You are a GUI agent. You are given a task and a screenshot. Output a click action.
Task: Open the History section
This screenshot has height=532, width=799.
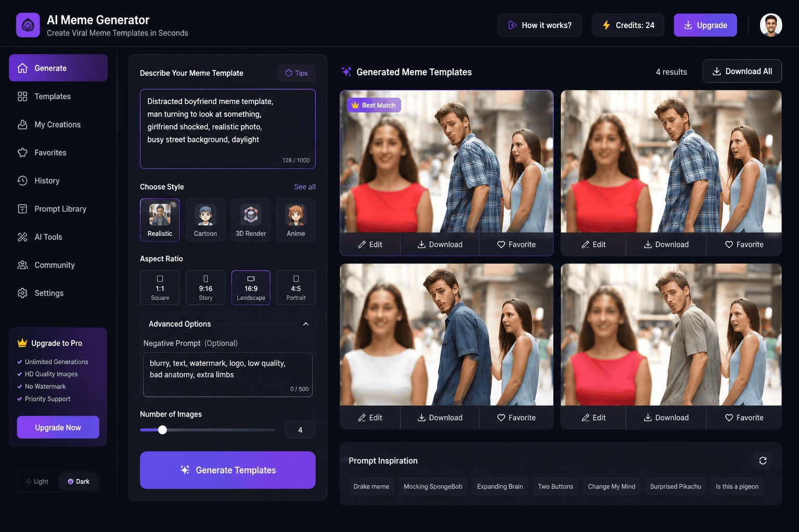click(x=58, y=181)
